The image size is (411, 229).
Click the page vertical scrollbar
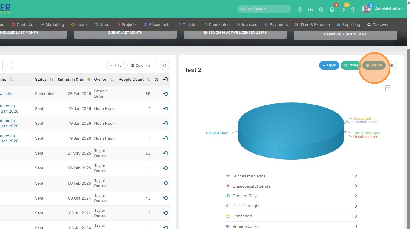(x=409, y=137)
